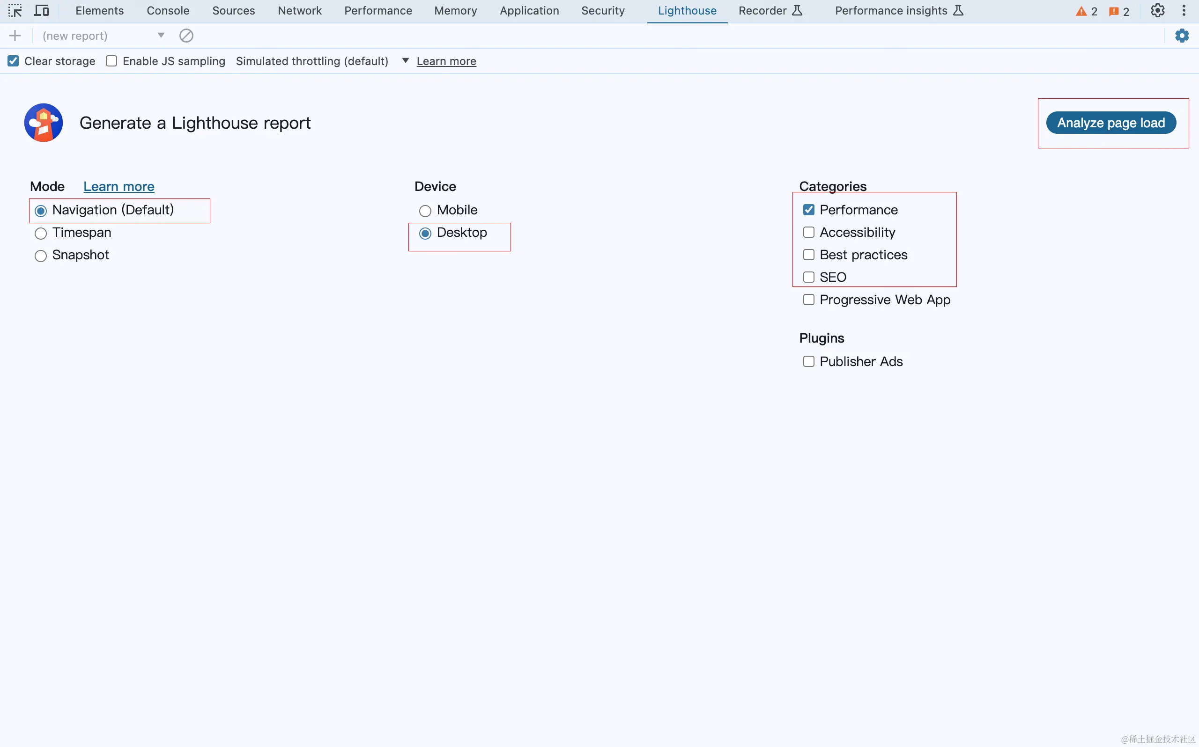Open the Learn more link beside Mode

point(118,186)
